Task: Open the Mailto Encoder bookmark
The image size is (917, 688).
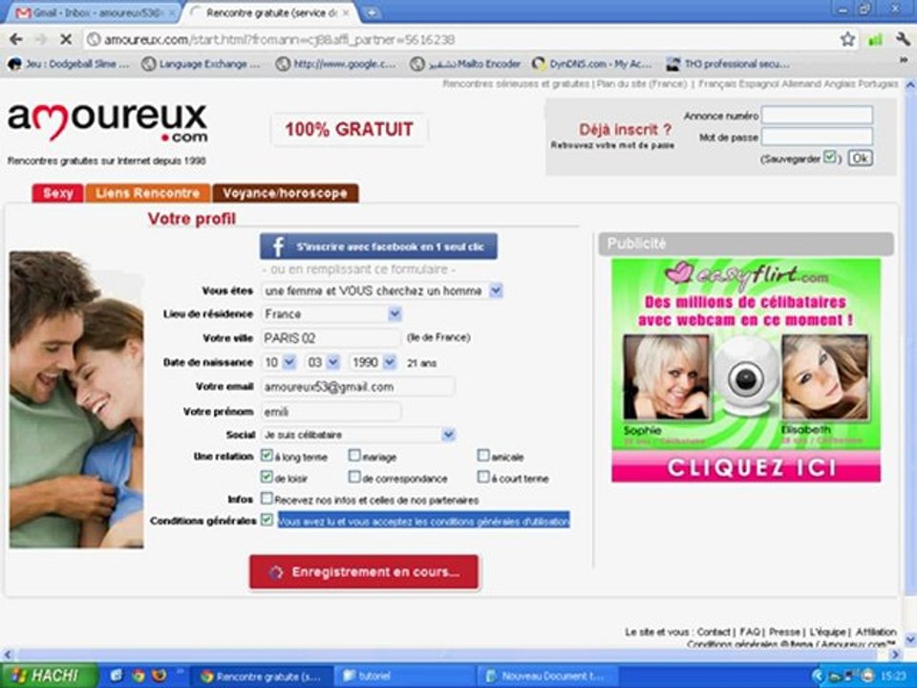Action: (465, 64)
